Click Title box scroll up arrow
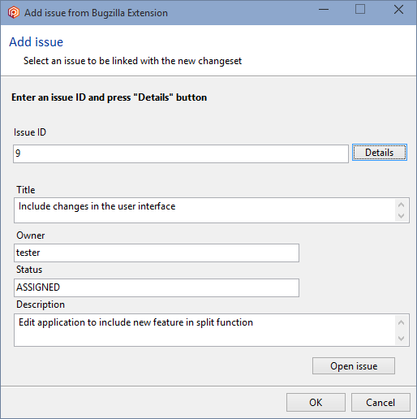The height and width of the screenshot is (419, 417). click(x=402, y=205)
